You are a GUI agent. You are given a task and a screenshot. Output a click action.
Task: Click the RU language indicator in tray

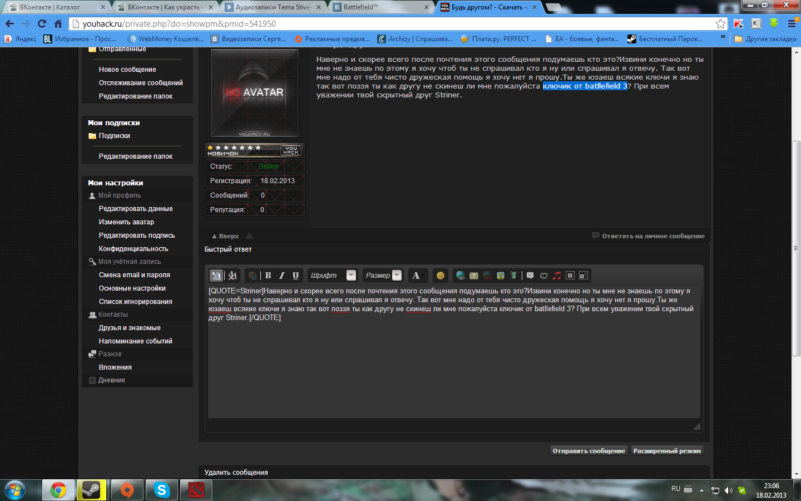pos(676,489)
